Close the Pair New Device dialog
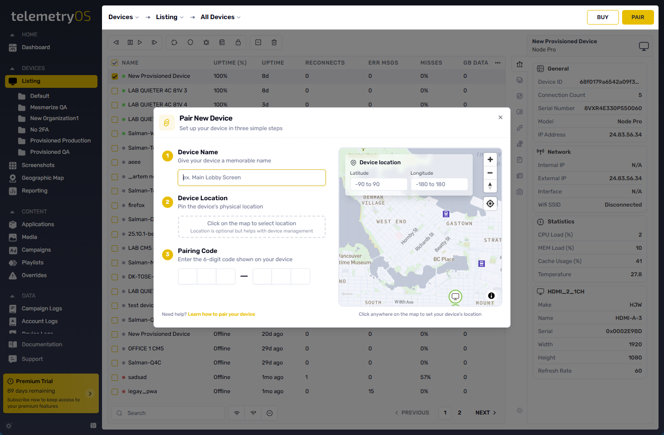The image size is (664, 435). tap(501, 117)
